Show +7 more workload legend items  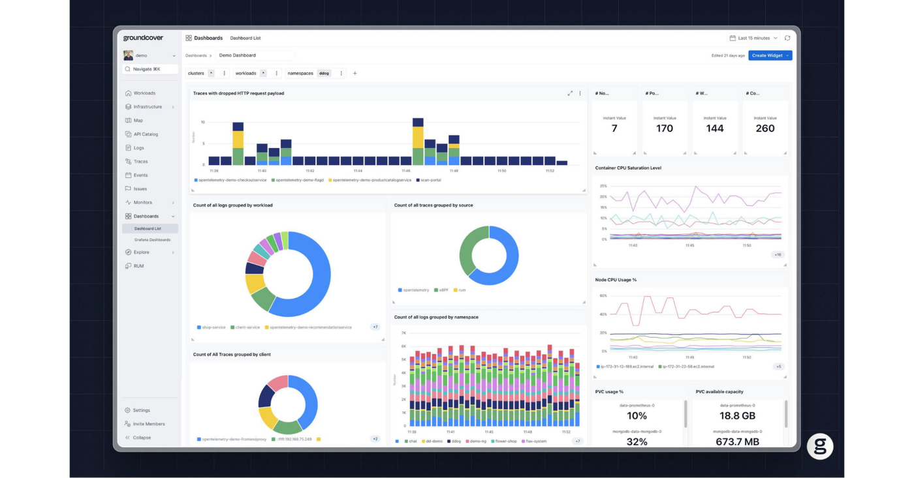[x=375, y=327]
